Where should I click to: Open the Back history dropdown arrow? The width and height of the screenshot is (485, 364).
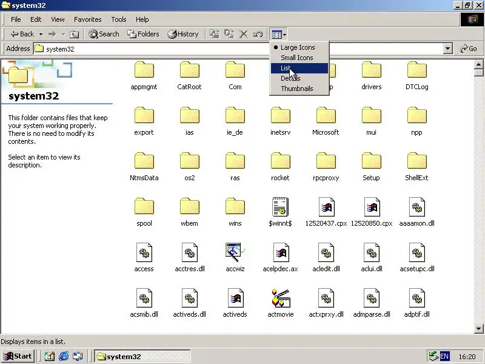(x=41, y=34)
